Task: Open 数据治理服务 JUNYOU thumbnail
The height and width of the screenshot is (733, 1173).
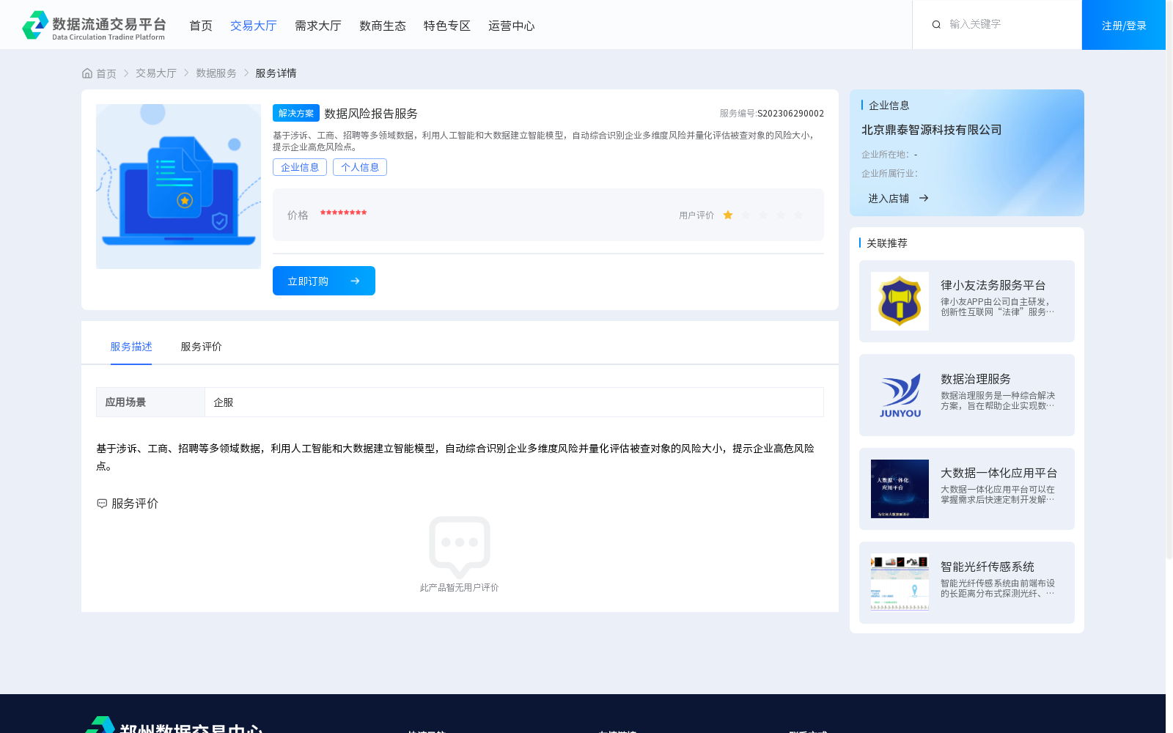Action: (900, 395)
